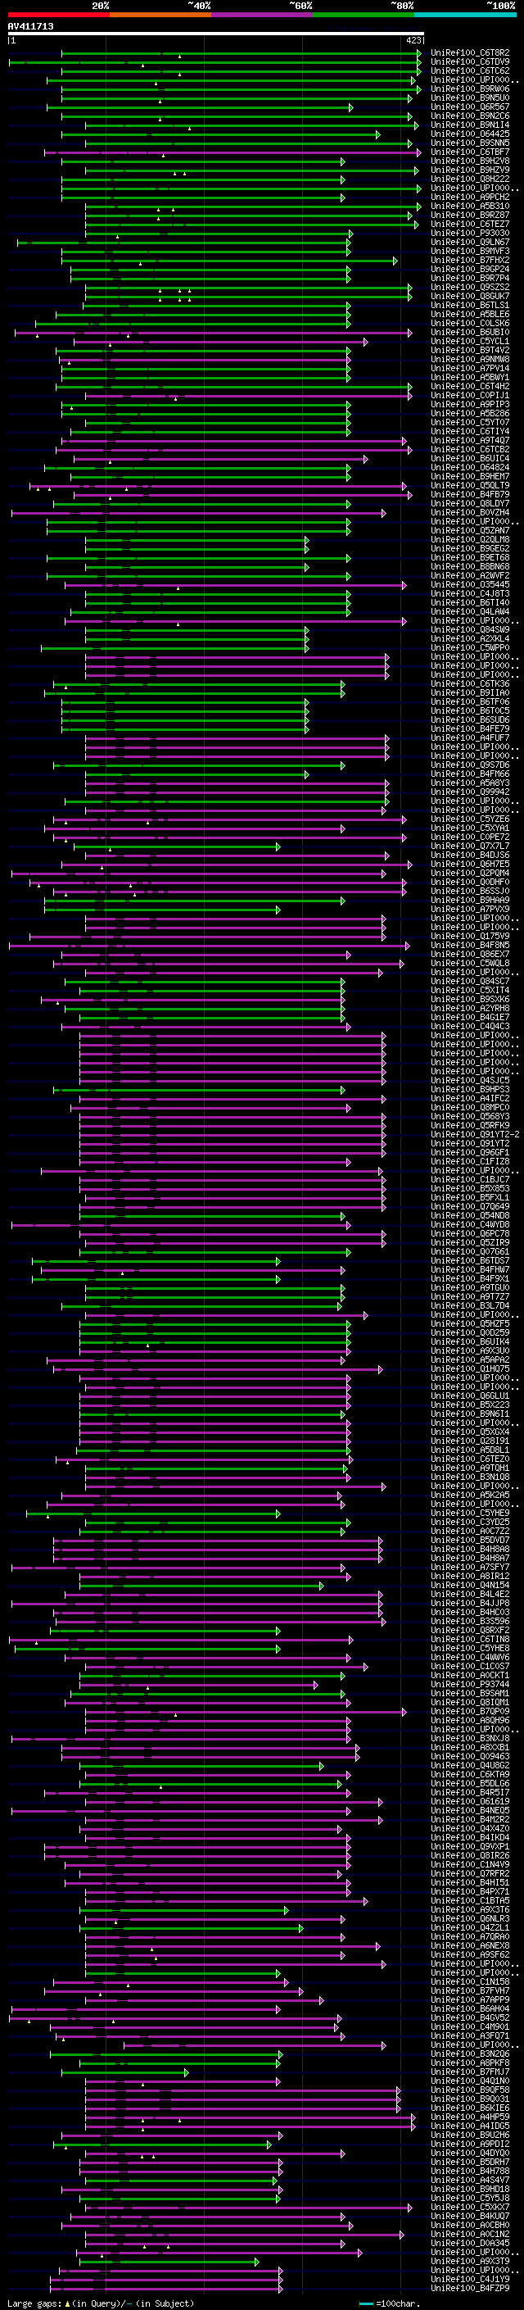Select hit UniRef100_A9X3T6

470,1910
